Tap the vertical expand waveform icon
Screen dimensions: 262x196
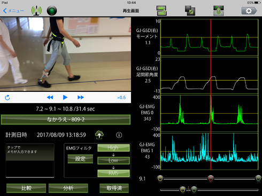click(x=219, y=11)
